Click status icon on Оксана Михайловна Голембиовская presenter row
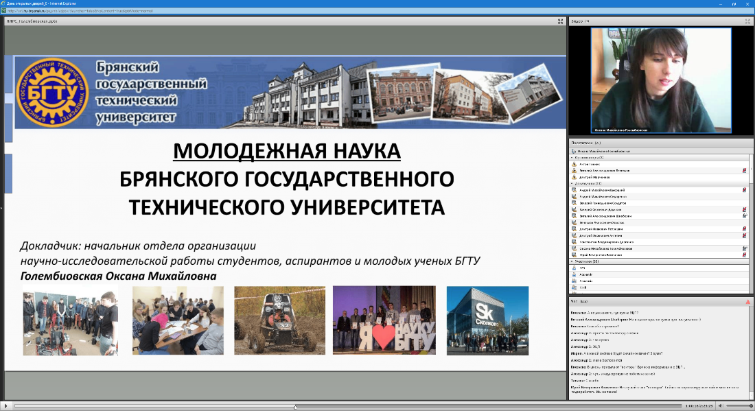This screenshot has height=413, width=755. pos(745,249)
